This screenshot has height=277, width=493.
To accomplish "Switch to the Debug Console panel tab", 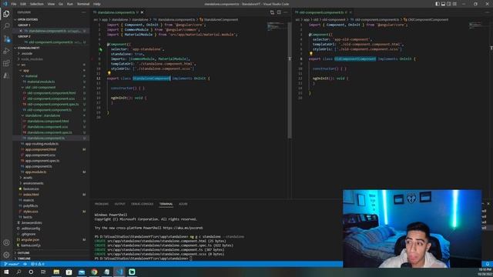I will point(142,204).
